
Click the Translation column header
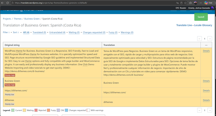point(151,45)
